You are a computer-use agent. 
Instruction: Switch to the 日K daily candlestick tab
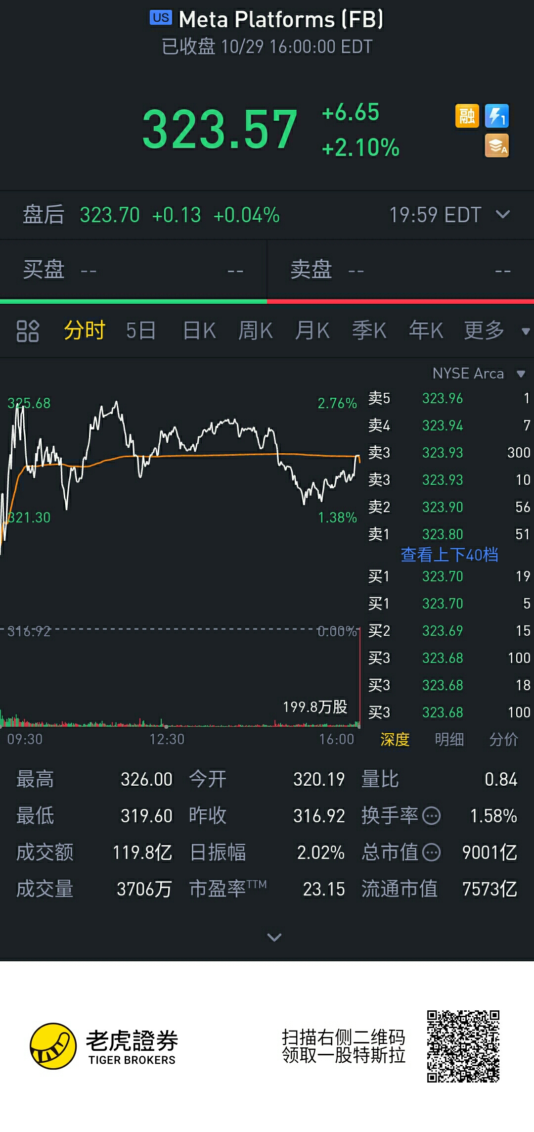(199, 330)
